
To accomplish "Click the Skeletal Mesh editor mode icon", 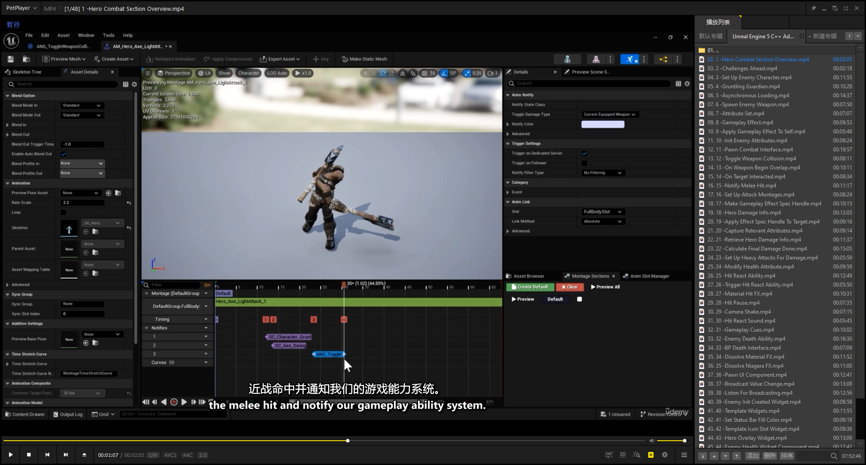I will (x=596, y=59).
